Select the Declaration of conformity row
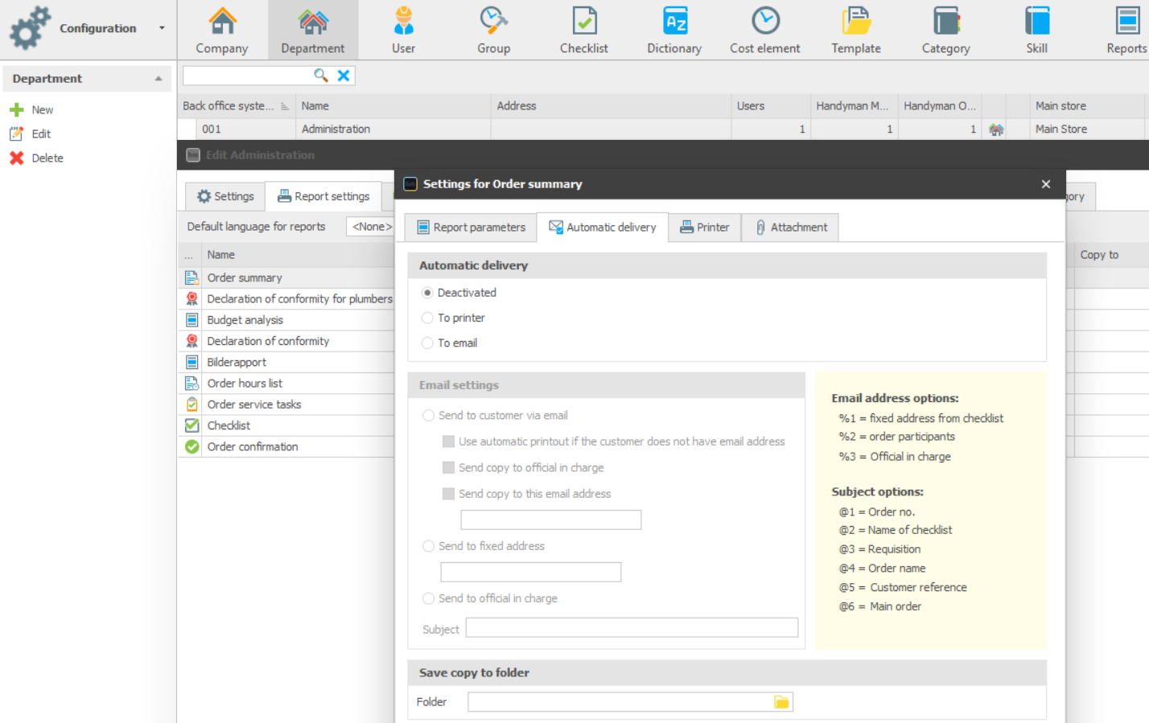 click(x=286, y=341)
